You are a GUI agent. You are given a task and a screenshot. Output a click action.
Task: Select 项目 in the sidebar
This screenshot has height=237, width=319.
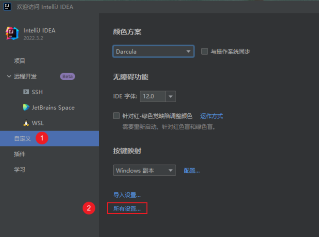(x=19, y=61)
